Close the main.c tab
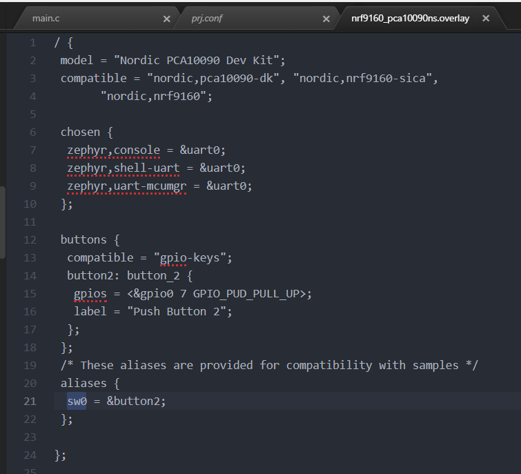 coord(166,19)
